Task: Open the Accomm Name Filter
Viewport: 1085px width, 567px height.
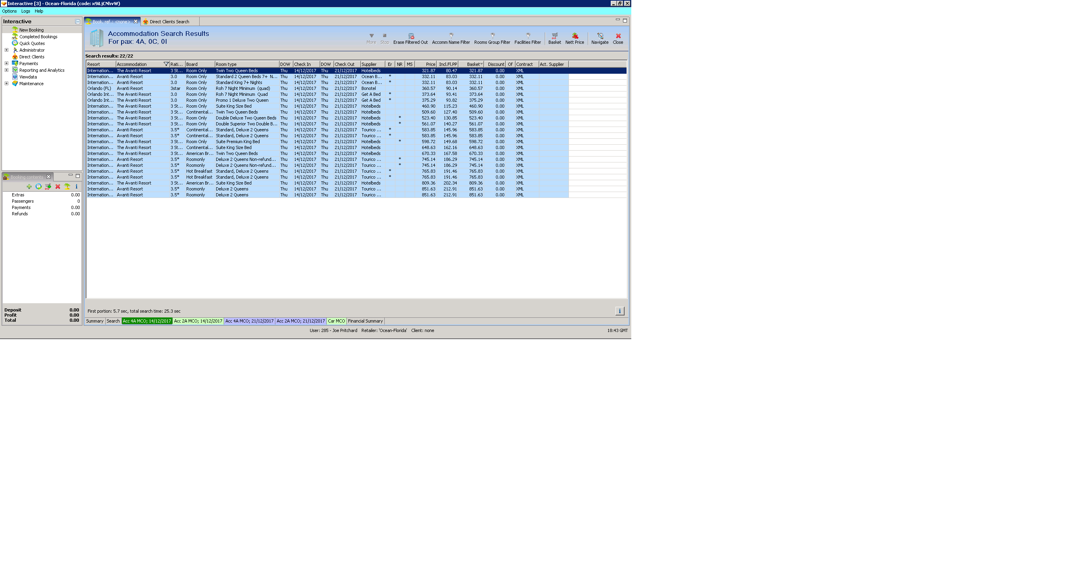Action: 451,38
